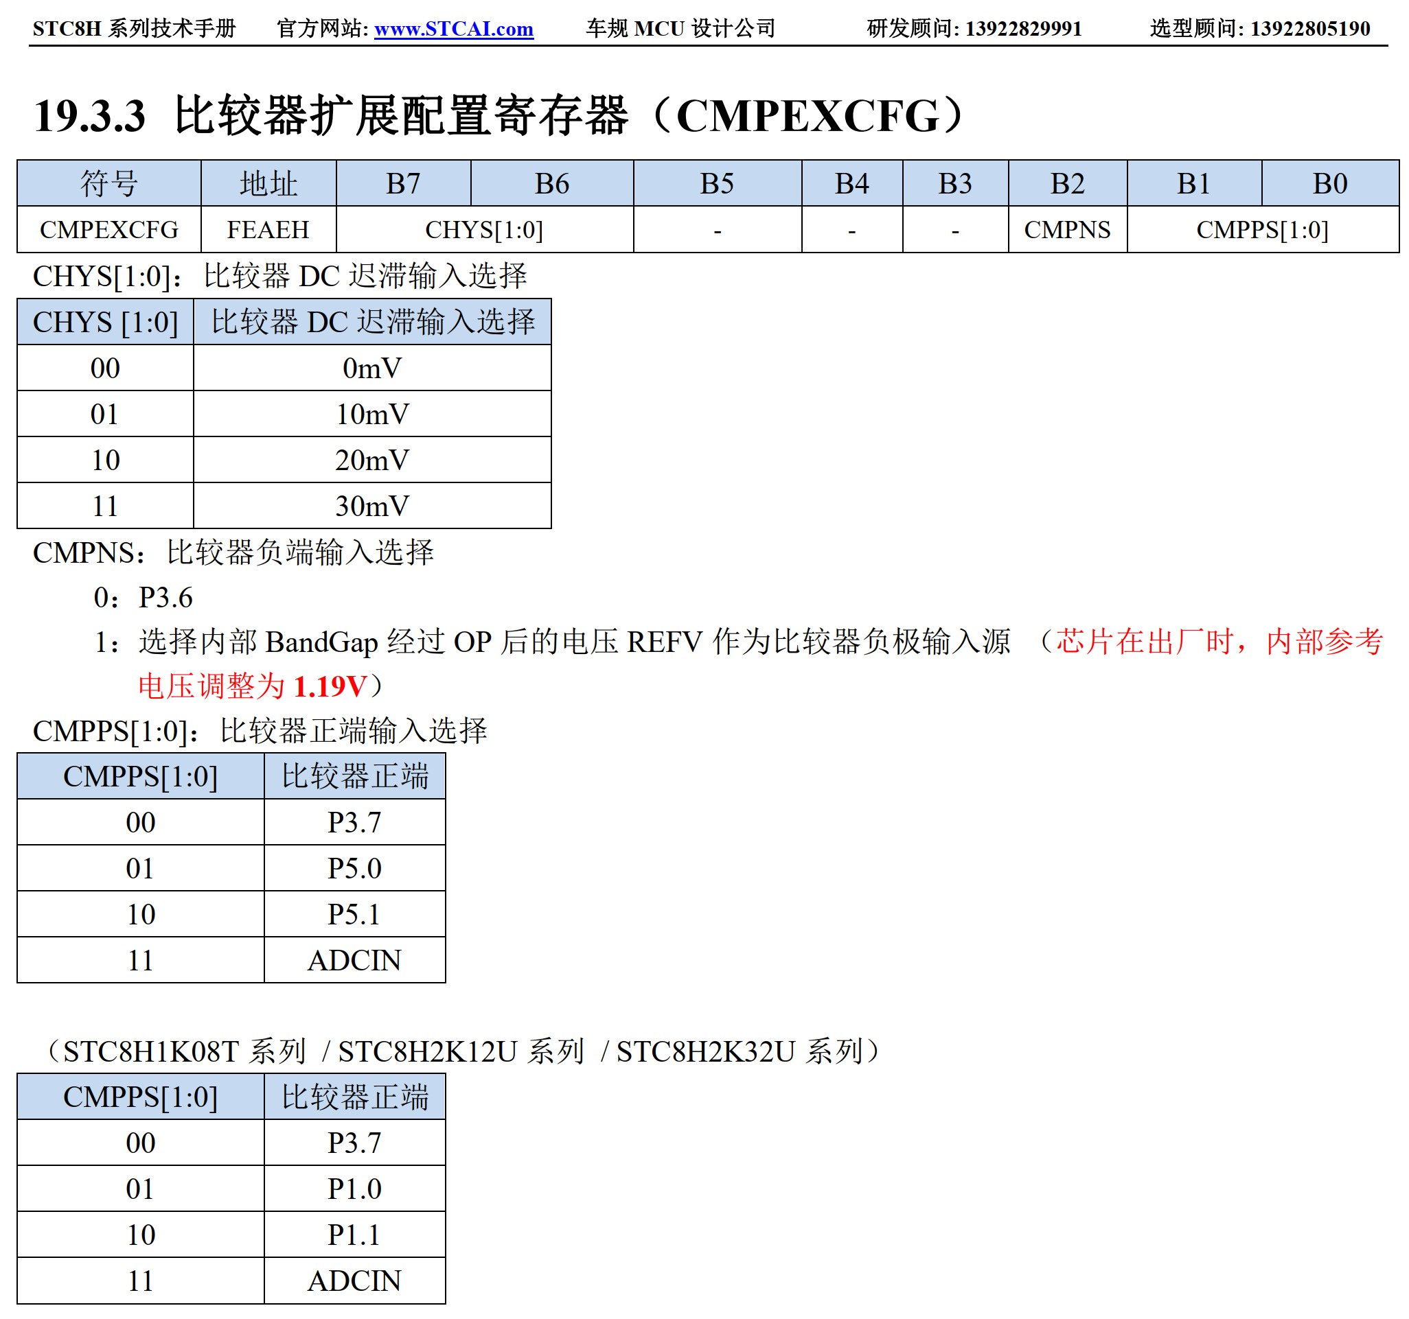
Task: Click the B7 column header
Action: pyautogui.click(x=402, y=183)
